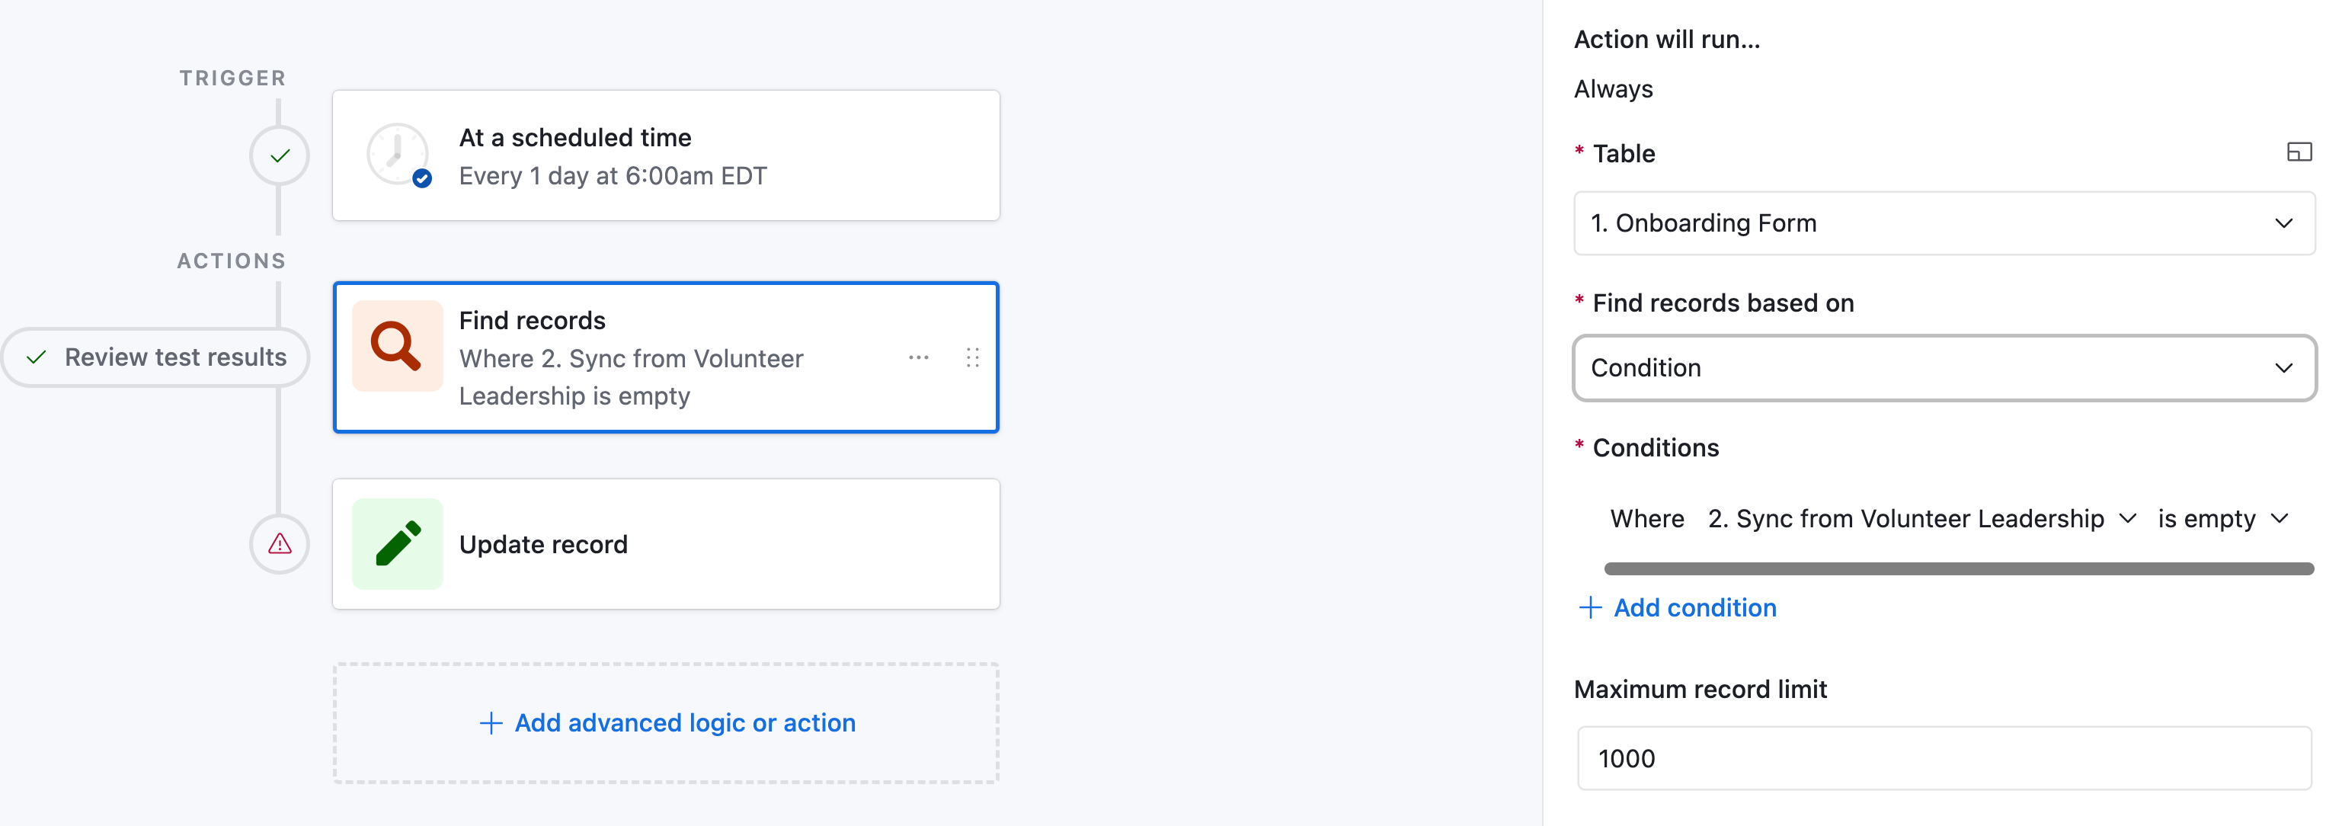Click the Find records magnifier icon

[x=397, y=346]
